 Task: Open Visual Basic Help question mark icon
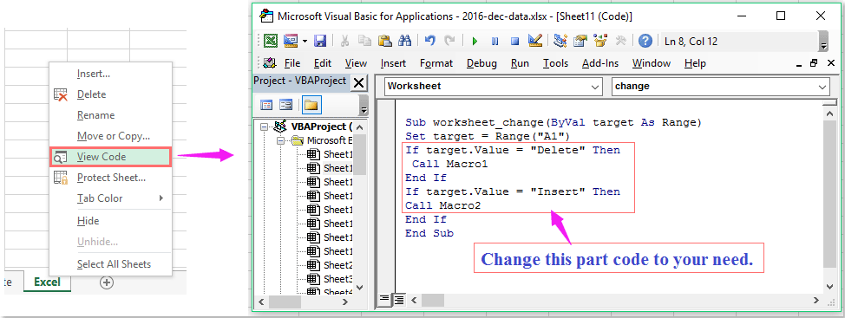(x=645, y=41)
